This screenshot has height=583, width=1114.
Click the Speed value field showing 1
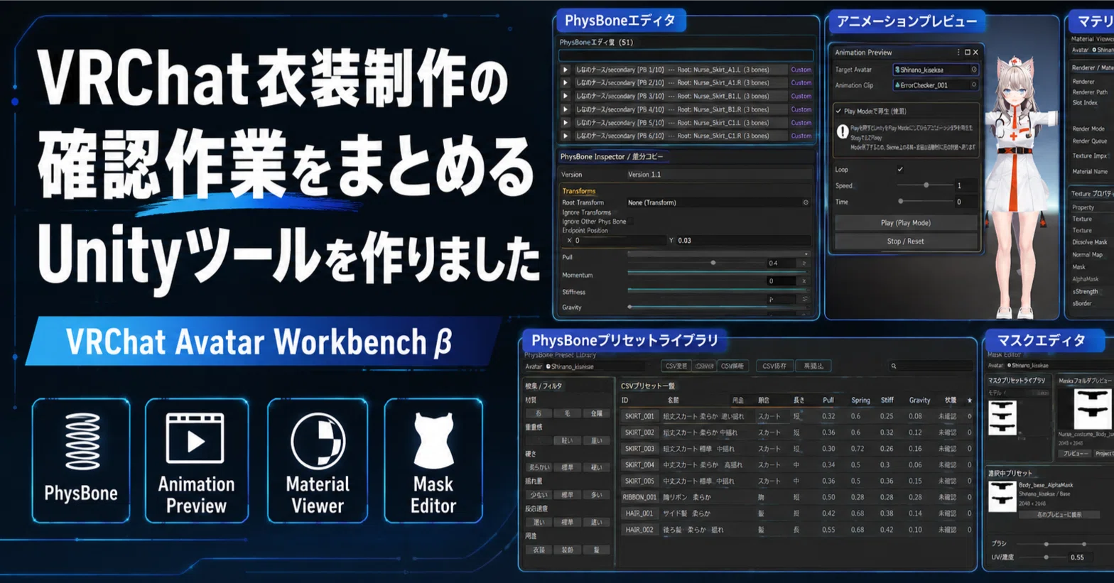[x=966, y=185]
